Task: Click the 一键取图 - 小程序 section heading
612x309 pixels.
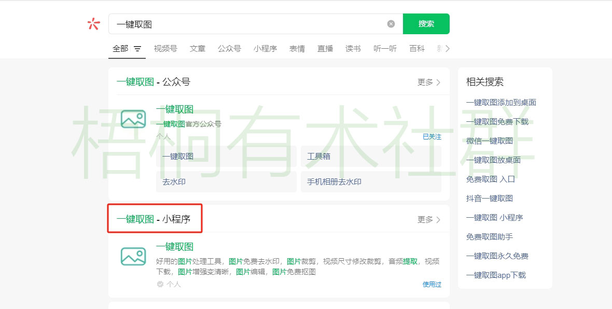Action: point(154,219)
